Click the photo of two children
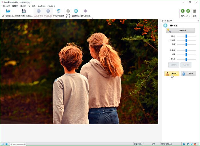 point(79,72)
